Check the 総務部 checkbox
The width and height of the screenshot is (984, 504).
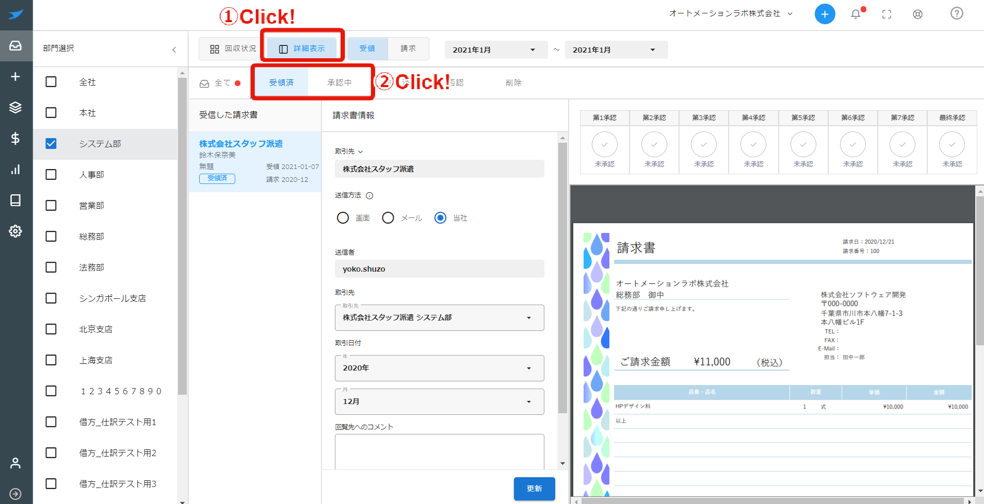pos(51,236)
